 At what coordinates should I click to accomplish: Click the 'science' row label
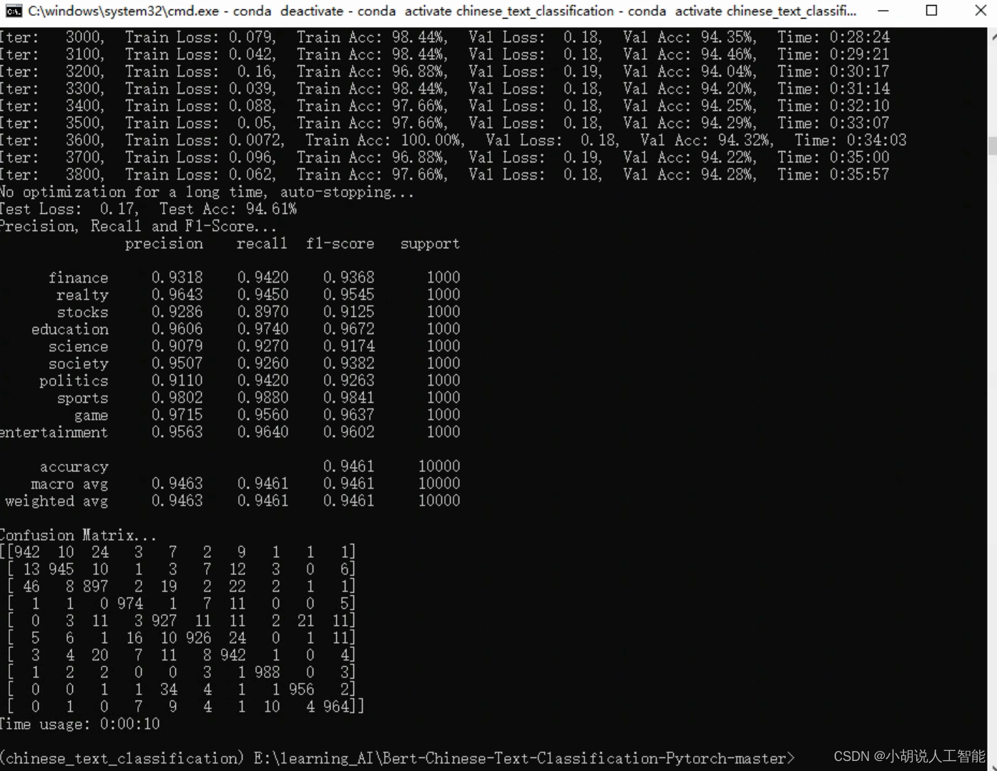click(78, 346)
